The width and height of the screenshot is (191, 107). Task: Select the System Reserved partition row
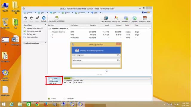click(x=99, y=32)
